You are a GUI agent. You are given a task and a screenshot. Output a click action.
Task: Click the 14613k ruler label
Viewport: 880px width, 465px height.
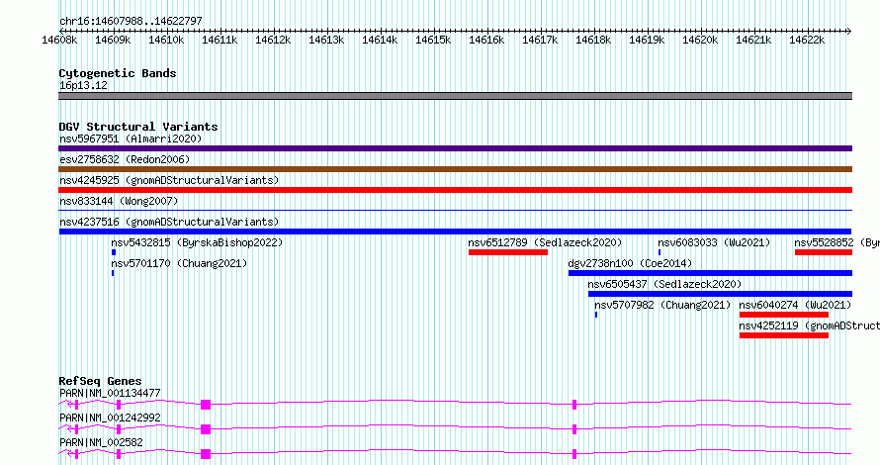tap(326, 40)
